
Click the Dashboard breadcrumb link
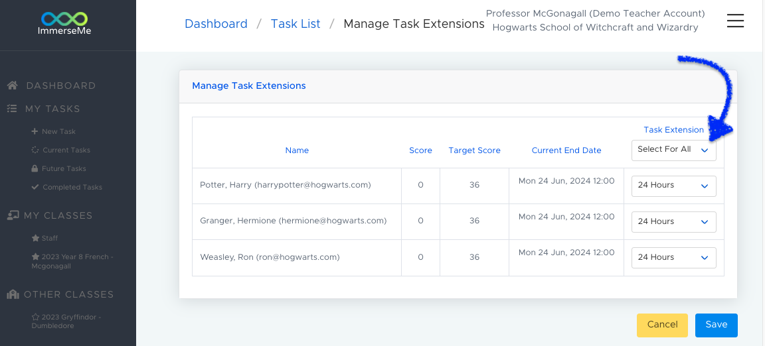tap(216, 23)
